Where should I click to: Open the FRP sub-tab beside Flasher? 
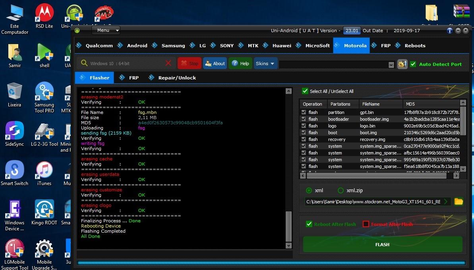pyautogui.click(x=129, y=77)
